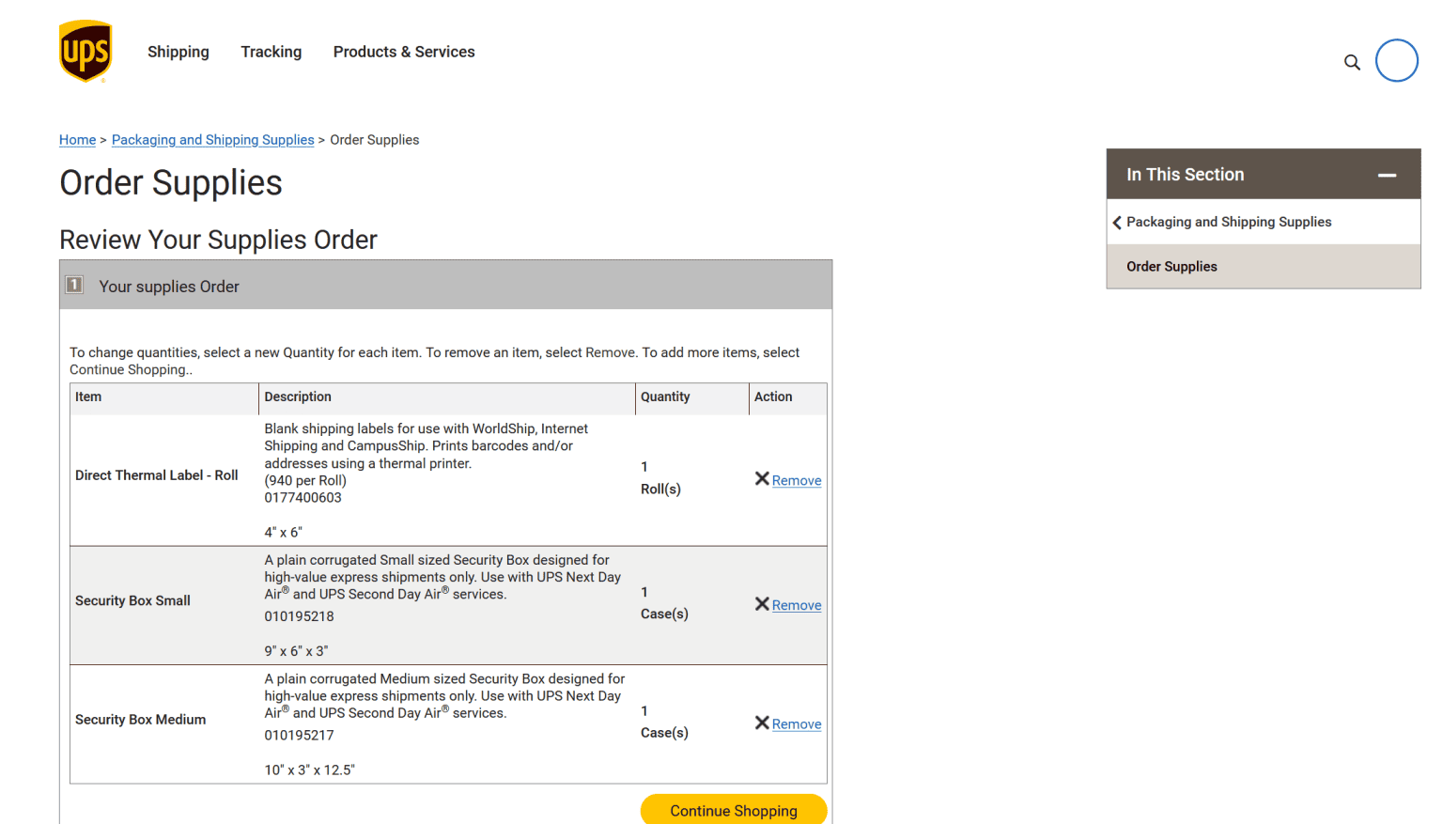Click X icon for Security Box Medium
This screenshot has width=1443, height=824.
762,723
